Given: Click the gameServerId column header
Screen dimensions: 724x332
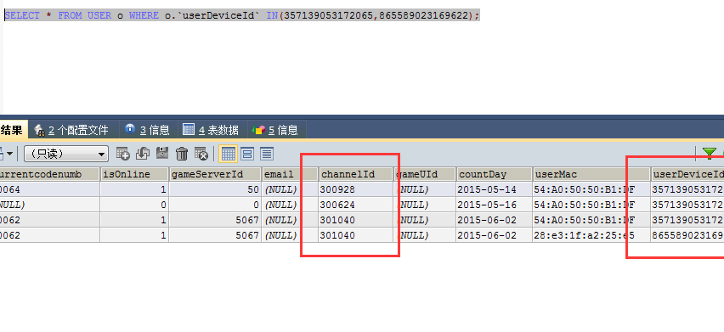Looking at the screenshot, I should 215,174.
